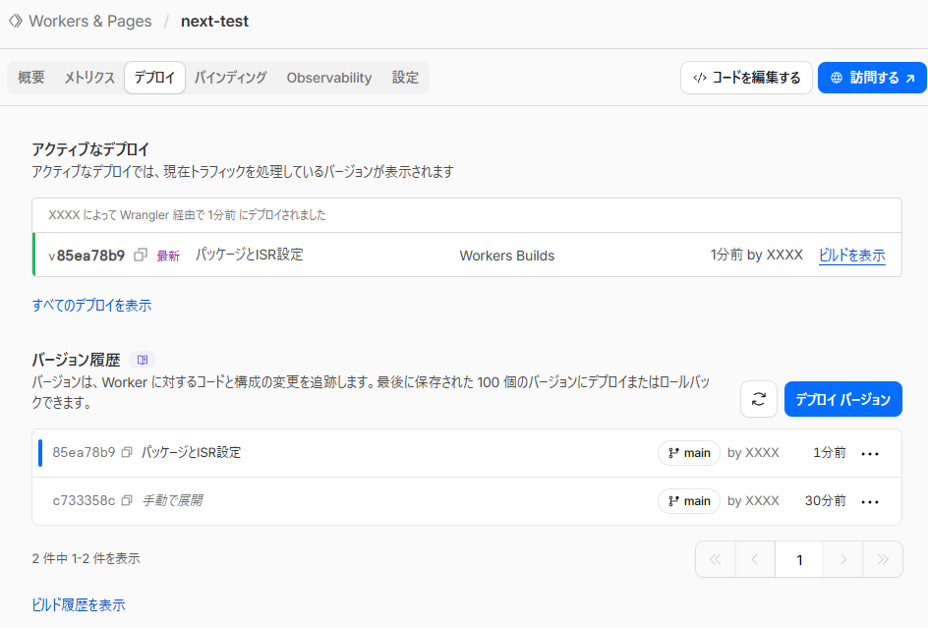Image resolution: width=928 pixels, height=628 pixels.
Task: Open すべてのデプロイを表示 link
Action: click(x=91, y=306)
